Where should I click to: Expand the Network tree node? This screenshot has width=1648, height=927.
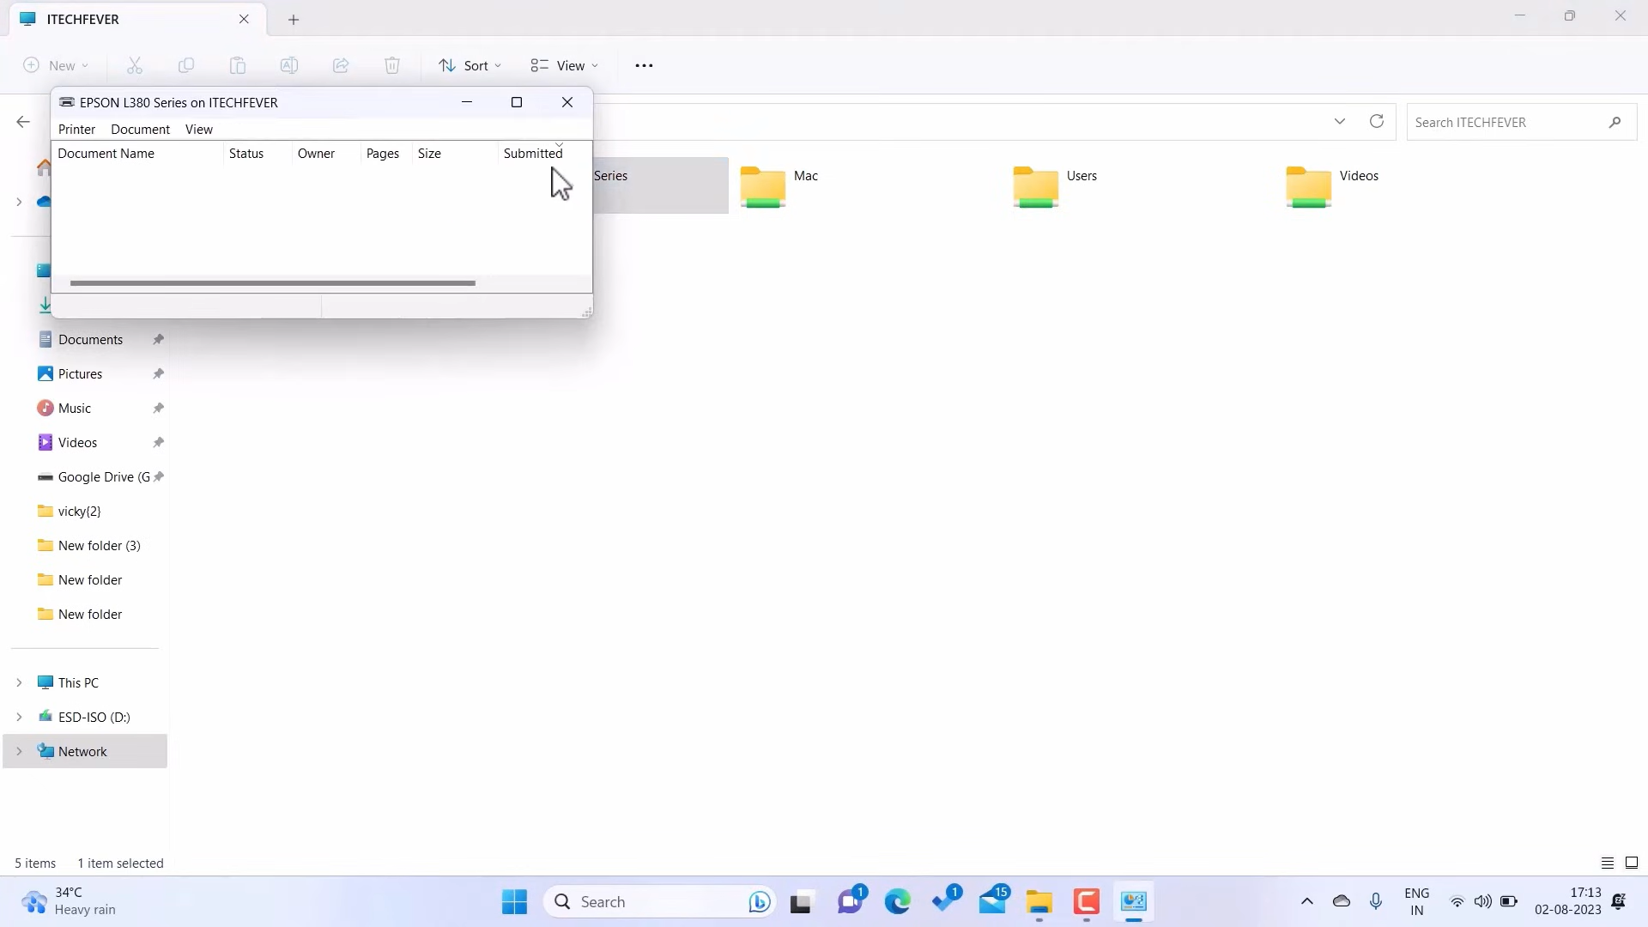(x=19, y=751)
